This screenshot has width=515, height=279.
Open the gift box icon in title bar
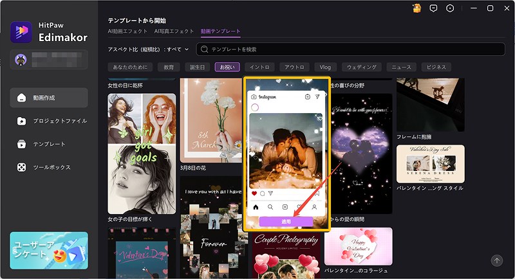pos(417,8)
